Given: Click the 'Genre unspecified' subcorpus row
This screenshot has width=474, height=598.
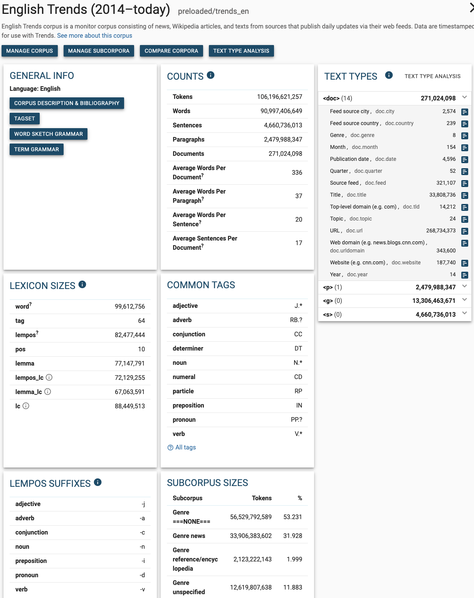Looking at the screenshot, I should (237, 587).
